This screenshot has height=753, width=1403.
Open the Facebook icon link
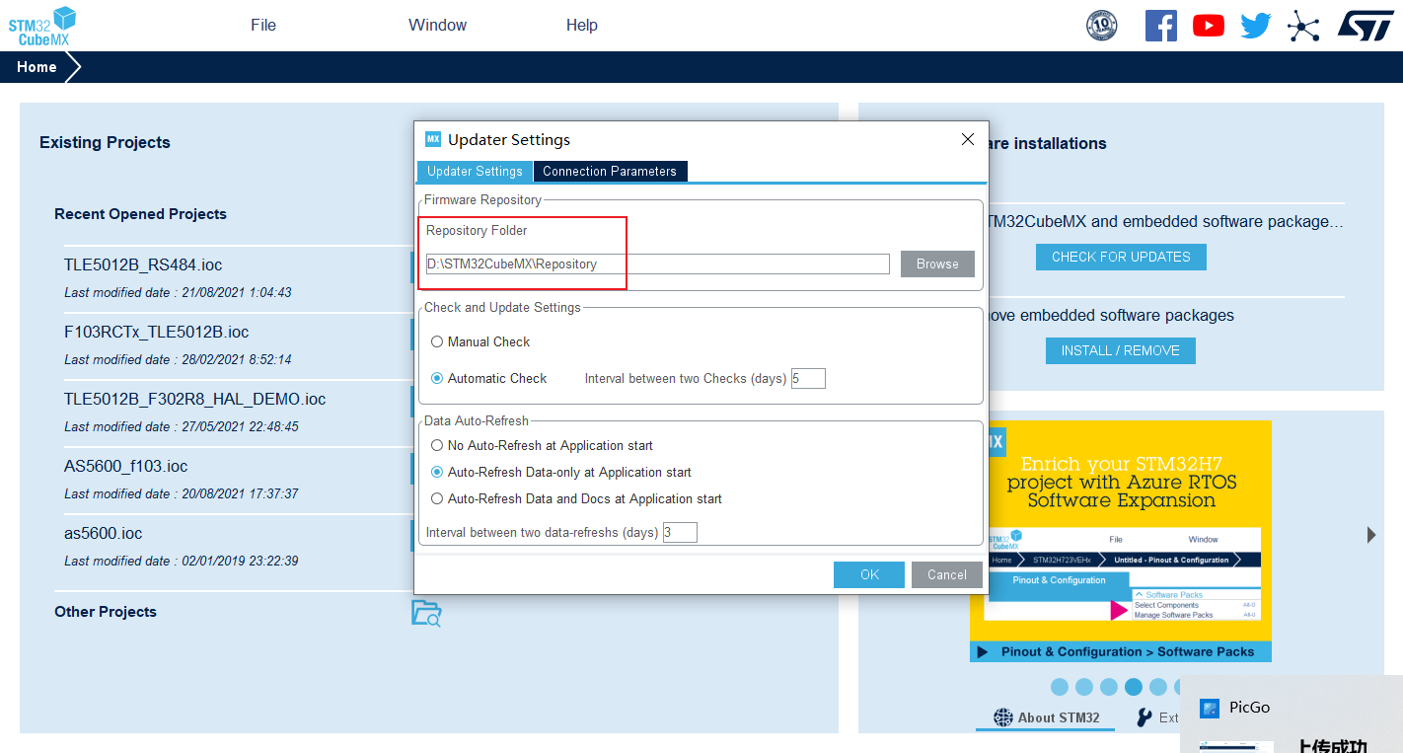pos(1161,26)
